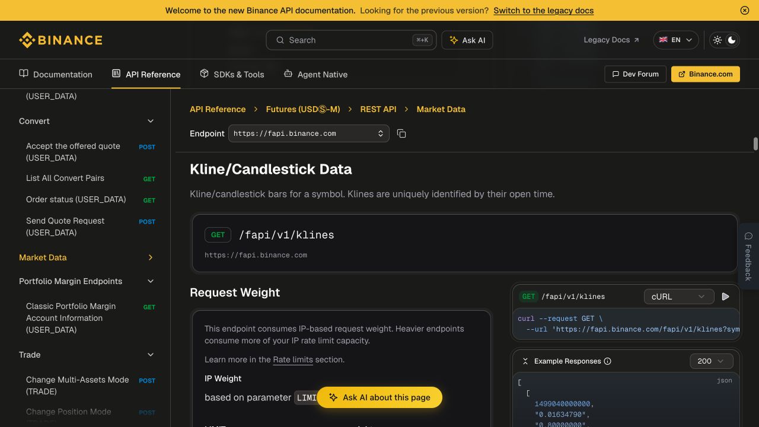Viewport: 759px width, 427px height.
Task: Open List All Convert Pairs endpoint
Action: coord(91,178)
